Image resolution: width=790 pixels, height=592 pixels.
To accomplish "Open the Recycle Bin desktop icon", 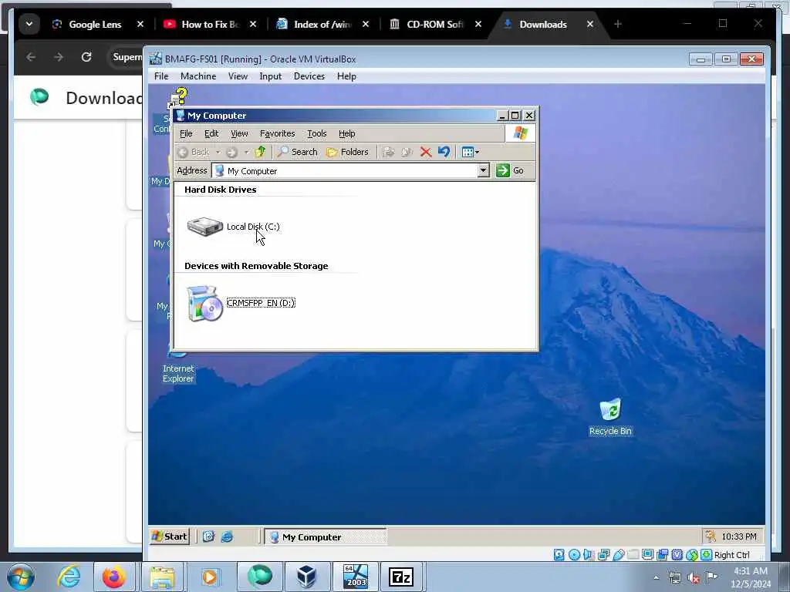I will [610, 417].
